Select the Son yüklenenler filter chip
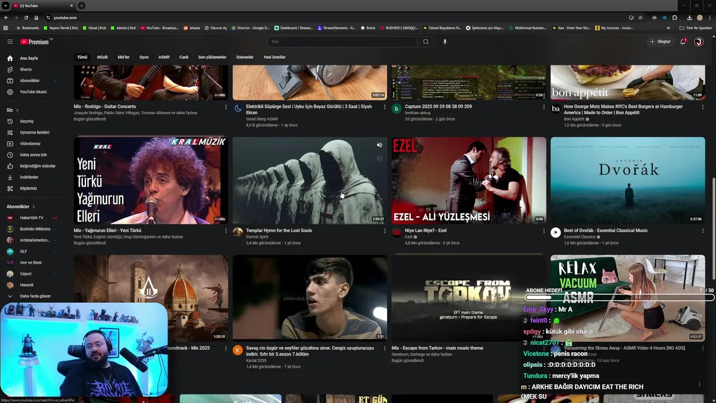The width and height of the screenshot is (716, 403). point(212,57)
